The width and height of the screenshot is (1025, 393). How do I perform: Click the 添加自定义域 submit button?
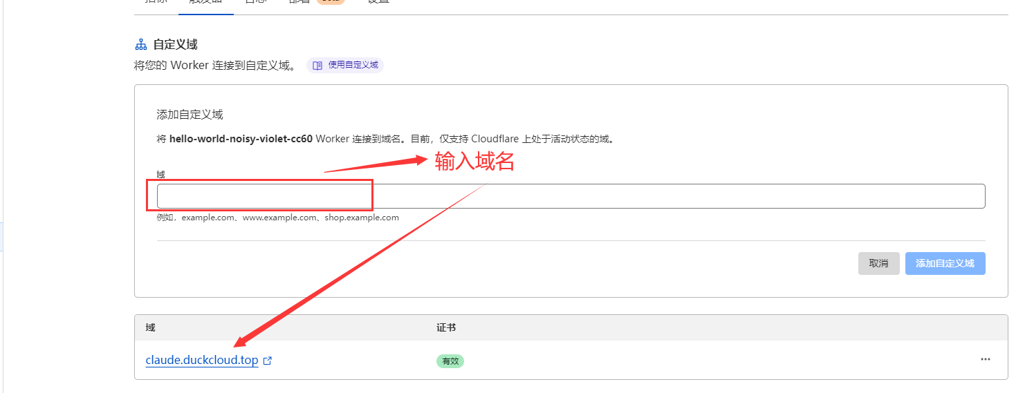[x=945, y=263]
